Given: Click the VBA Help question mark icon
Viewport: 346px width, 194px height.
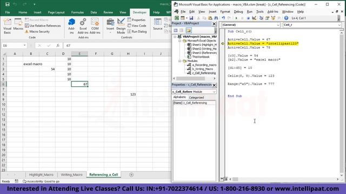Looking at the screenshot, I should coord(286,18).
